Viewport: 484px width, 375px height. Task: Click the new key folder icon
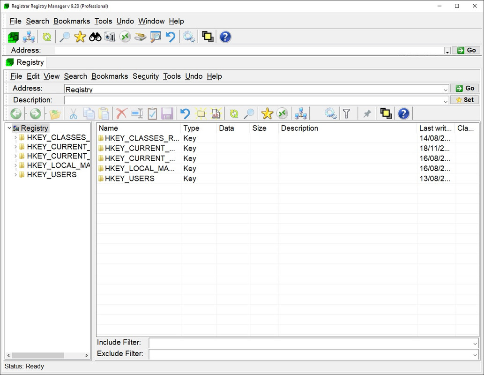tap(201, 114)
